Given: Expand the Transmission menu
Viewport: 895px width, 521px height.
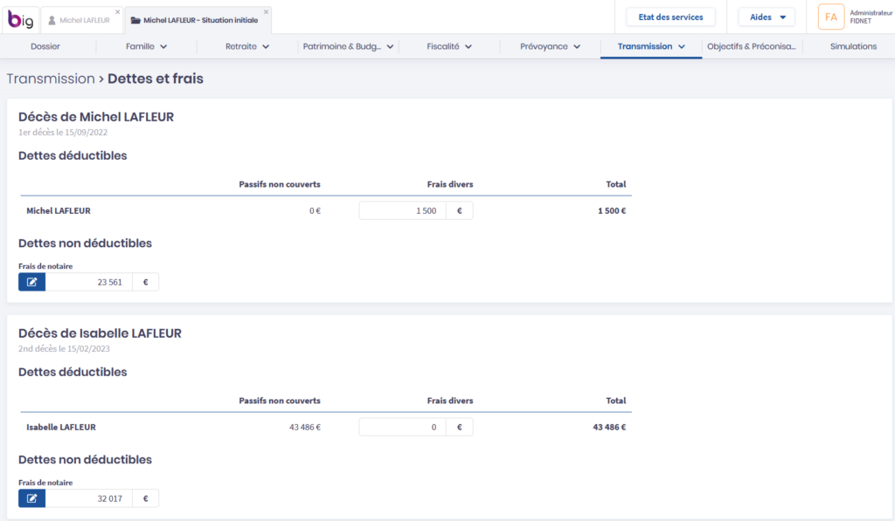Looking at the screenshot, I should click(x=650, y=46).
